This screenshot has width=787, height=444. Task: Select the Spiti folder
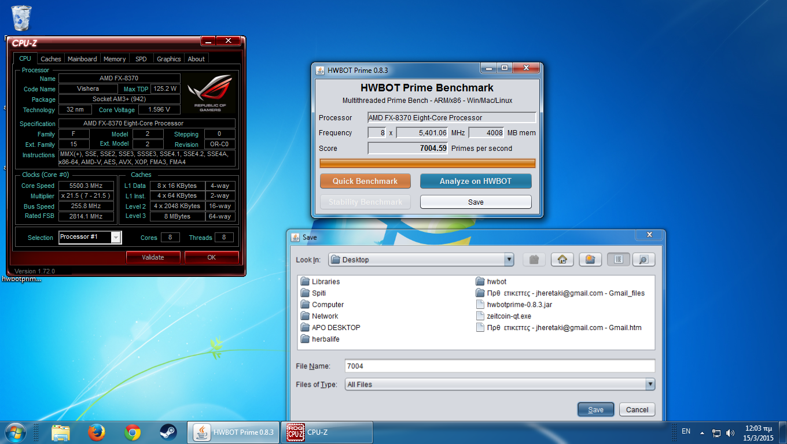coord(313,293)
